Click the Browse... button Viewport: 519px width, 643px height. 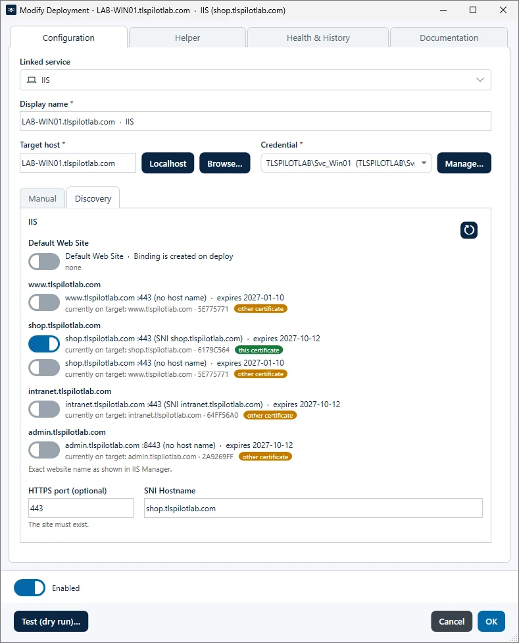225,163
